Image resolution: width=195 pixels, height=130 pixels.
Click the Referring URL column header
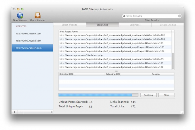click(x=128, y=74)
